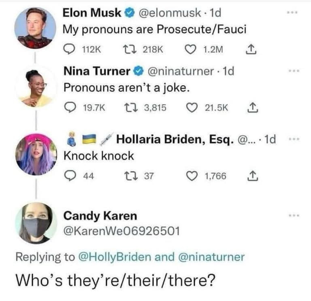Retweet Nina Turner's tweet
This screenshot has width=311, height=301.
pos(132,107)
